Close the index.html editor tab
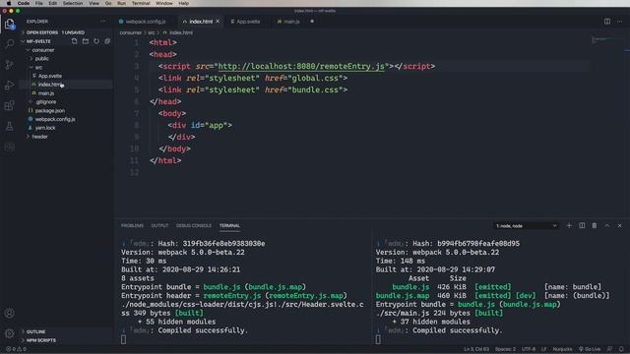The height and width of the screenshot is (354, 630). tap(218, 22)
